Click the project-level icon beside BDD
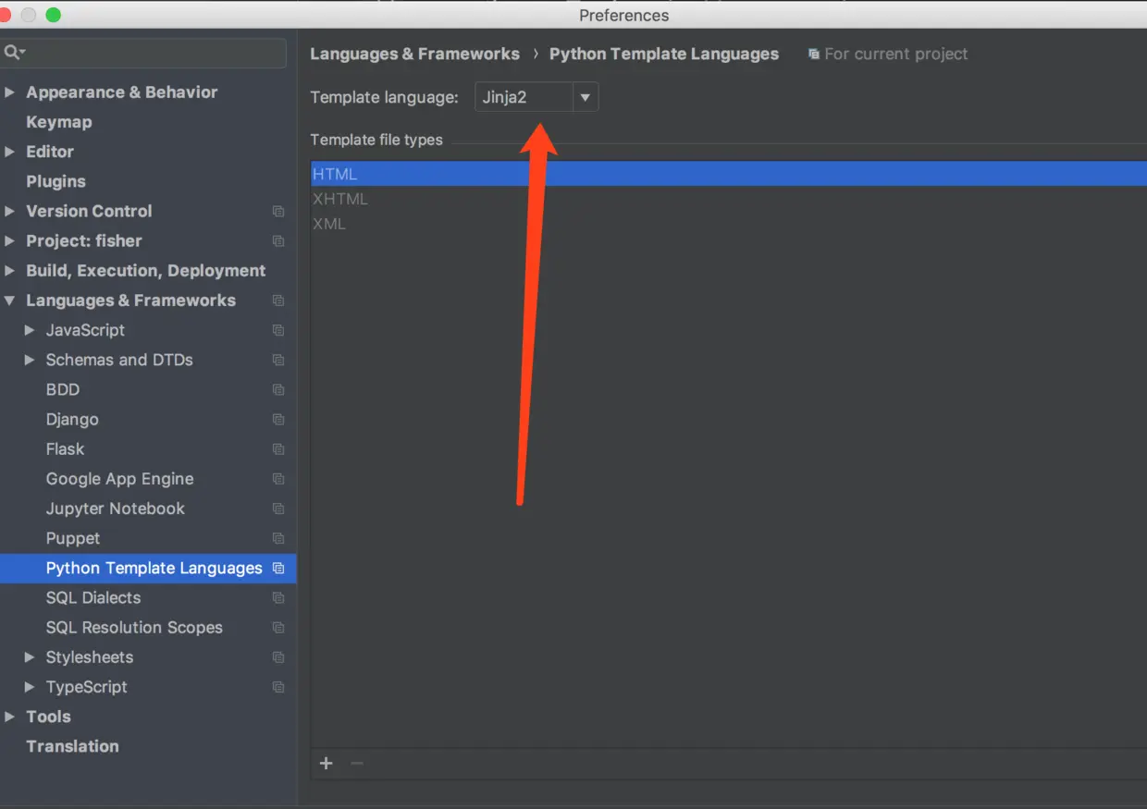The height and width of the screenshot is (809, 1147). [277, 390]
